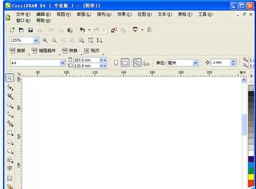Open the 排列(A) menu
Viewport: 256px width, 189px height.
tap(104, 14)
